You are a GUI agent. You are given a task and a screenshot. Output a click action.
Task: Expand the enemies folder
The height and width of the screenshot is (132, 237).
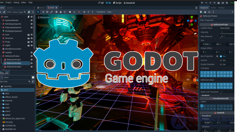(1, 101)
